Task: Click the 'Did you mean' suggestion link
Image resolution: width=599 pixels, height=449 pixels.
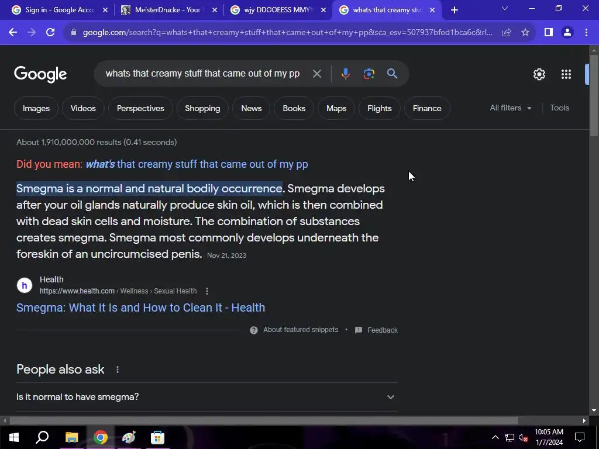Action: 197,164
